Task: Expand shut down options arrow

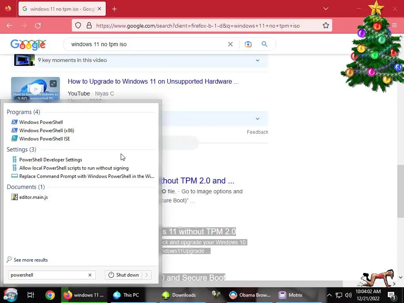Action: coord(147,275)
